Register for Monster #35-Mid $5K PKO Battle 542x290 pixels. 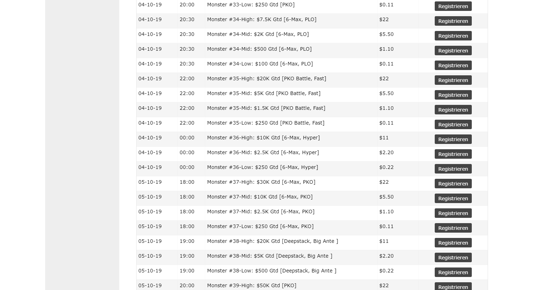(x=453, y=95)
